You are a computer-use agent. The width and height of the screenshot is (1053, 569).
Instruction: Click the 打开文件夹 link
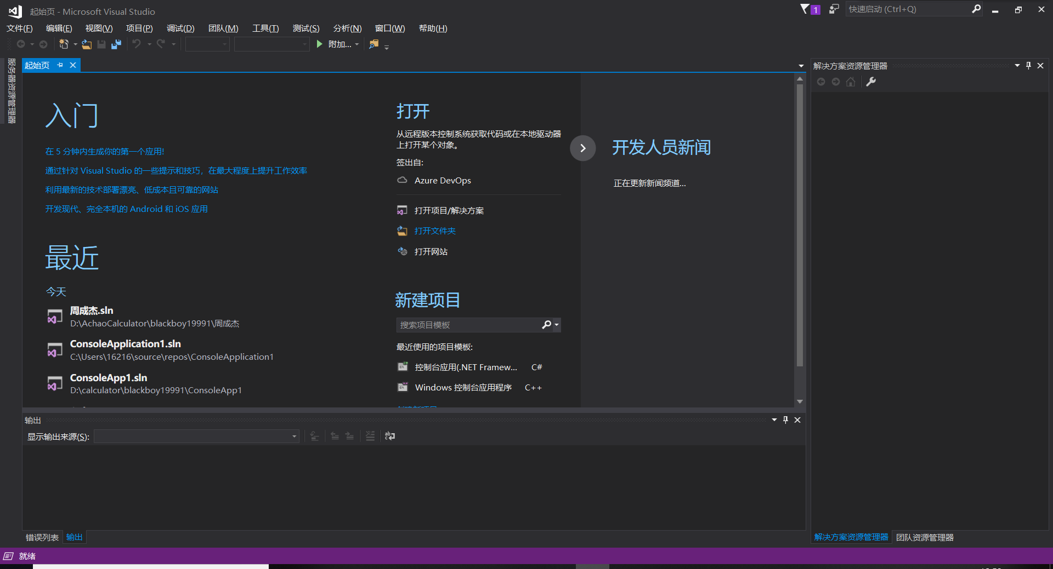point(435,231)
